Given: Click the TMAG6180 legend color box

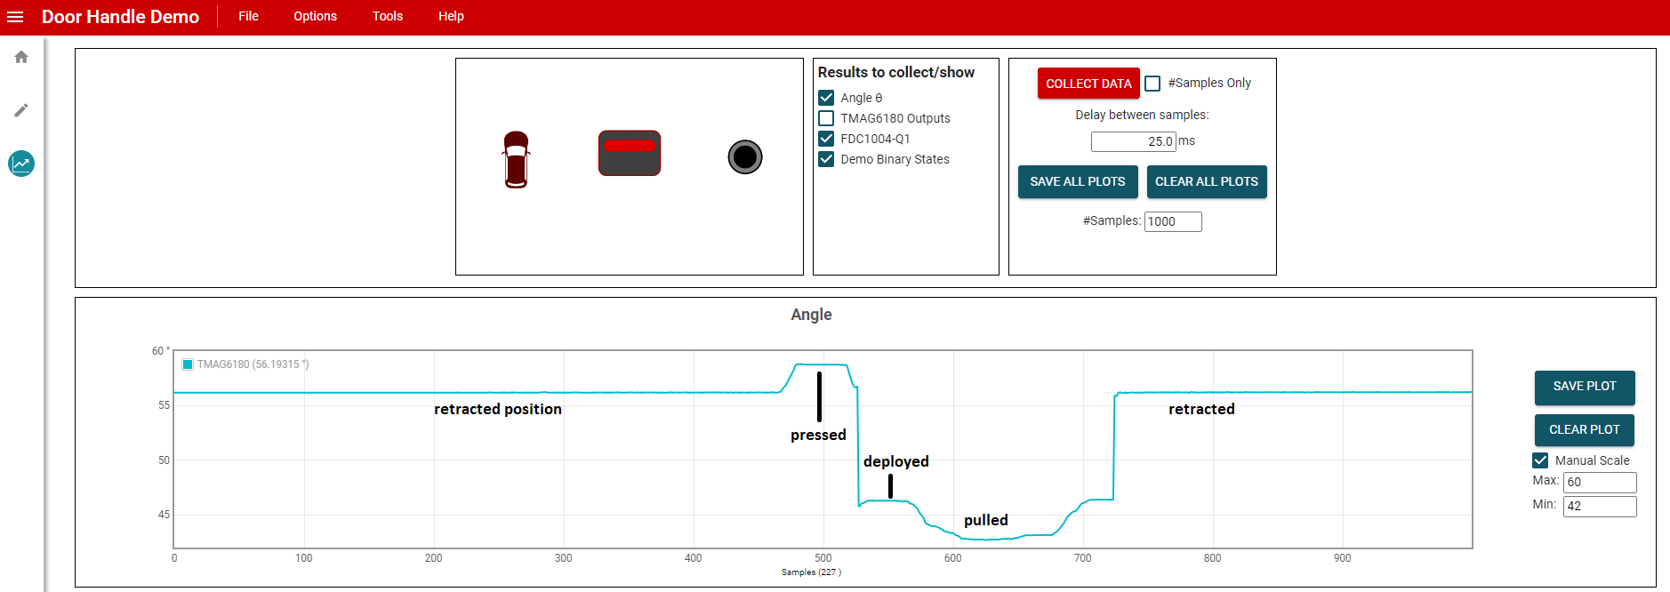Looking at the screenshot, I should (188, 364).
